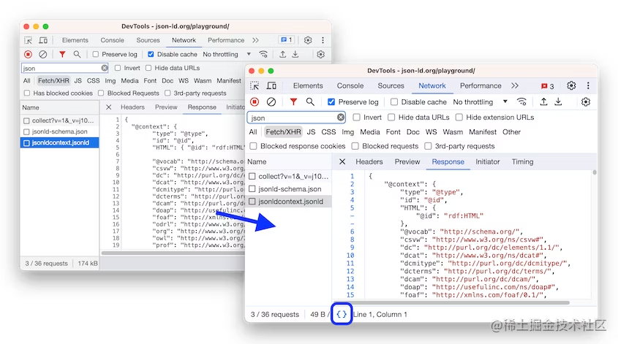Toggle device toolbar icon in back window
Viewport: 618px width, 344px height.
pos(43,40)
